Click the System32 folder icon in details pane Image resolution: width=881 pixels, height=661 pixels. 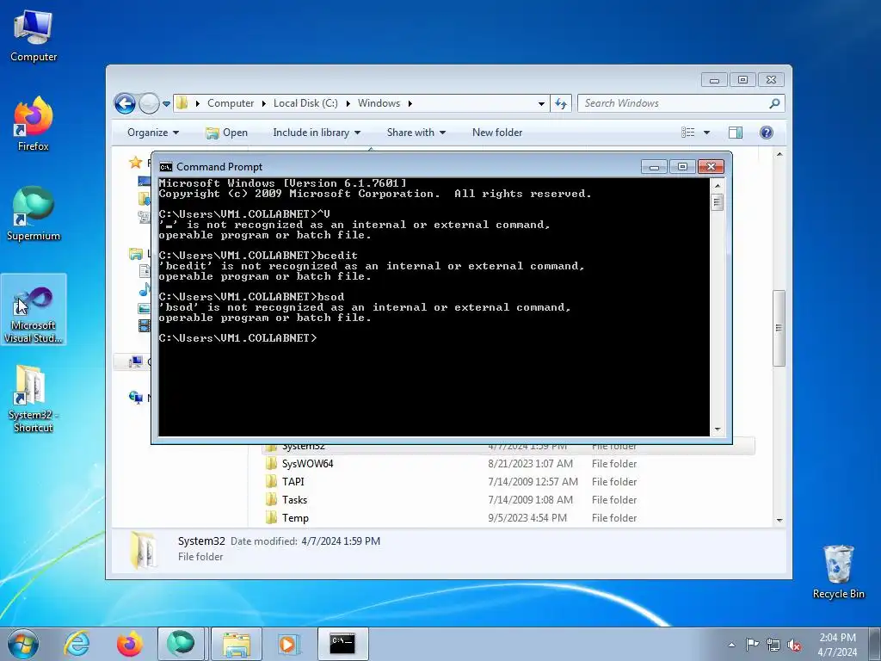[x=144, y=550]
